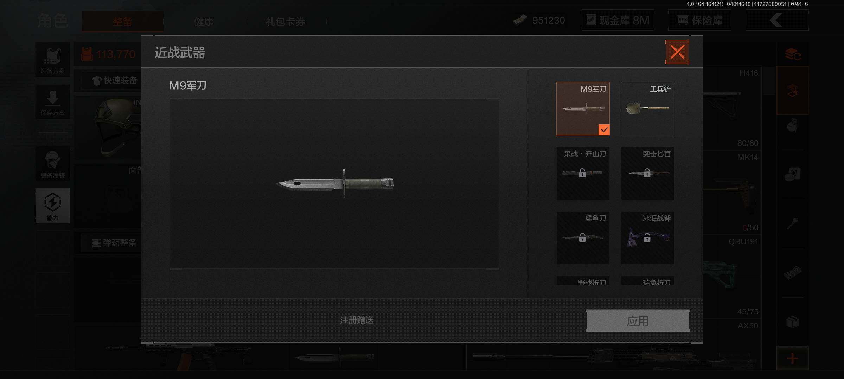This screenshot has height=379, width=844.
Task: Click the 保存方案 save plan icon
Action: [x=53, y=102]
